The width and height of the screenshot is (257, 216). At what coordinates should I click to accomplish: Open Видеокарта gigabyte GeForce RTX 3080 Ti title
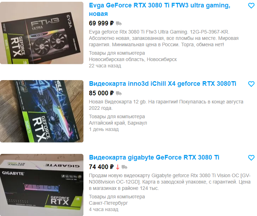154,157
